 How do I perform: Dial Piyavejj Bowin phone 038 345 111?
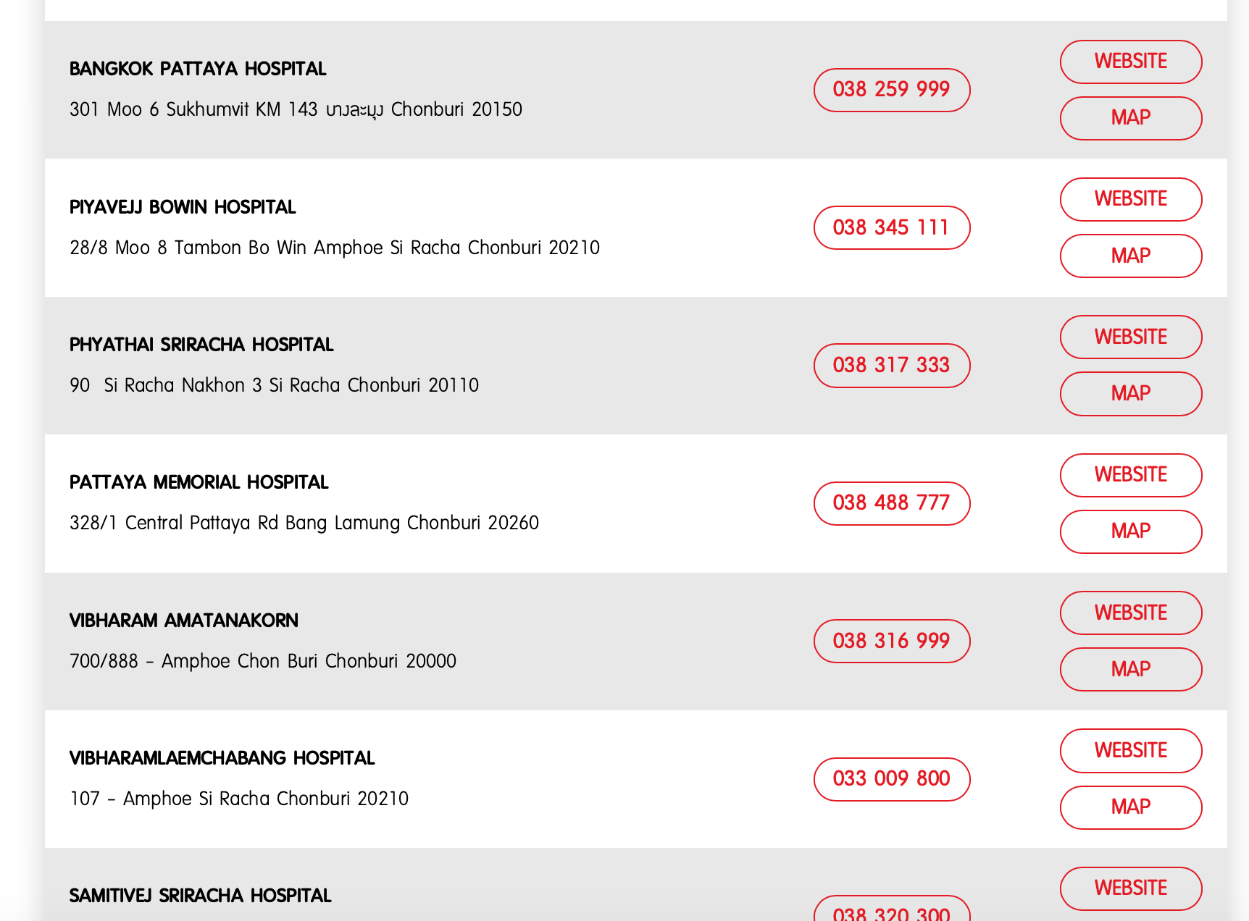[891, 227]
